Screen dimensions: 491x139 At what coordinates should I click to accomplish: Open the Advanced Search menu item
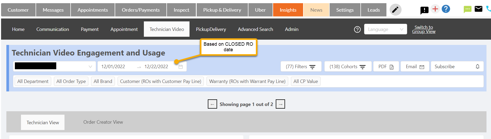255,29
